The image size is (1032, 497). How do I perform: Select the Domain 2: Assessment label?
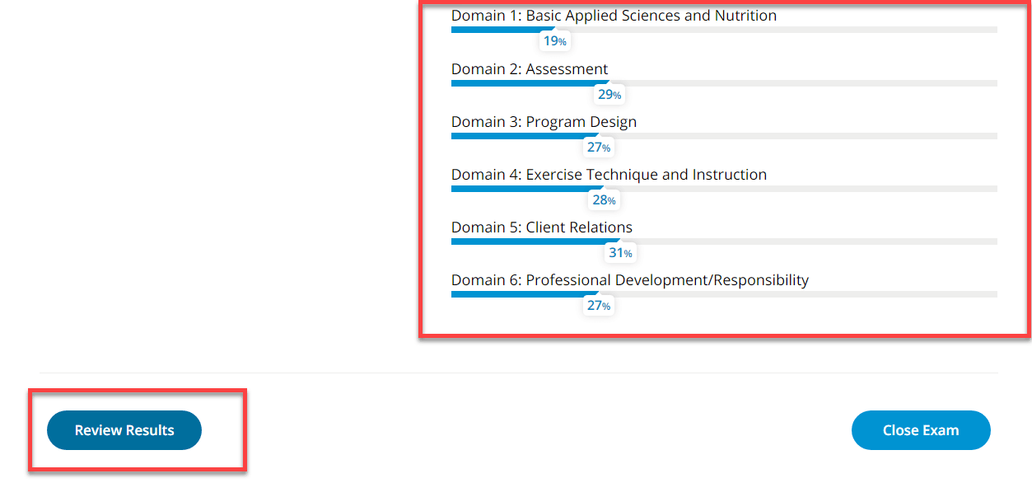pos(530,69)
